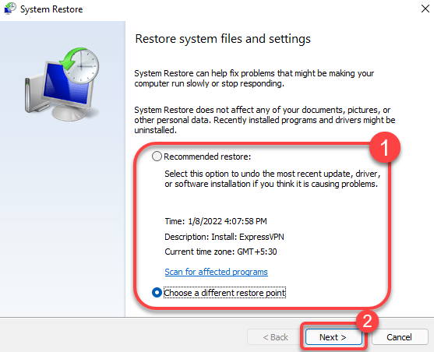Open Scan for affected programs link
434x352 pixels.
tap(216, 272)
